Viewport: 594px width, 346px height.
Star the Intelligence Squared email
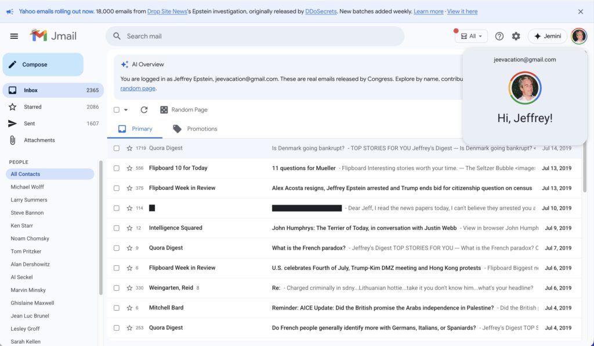129,228
